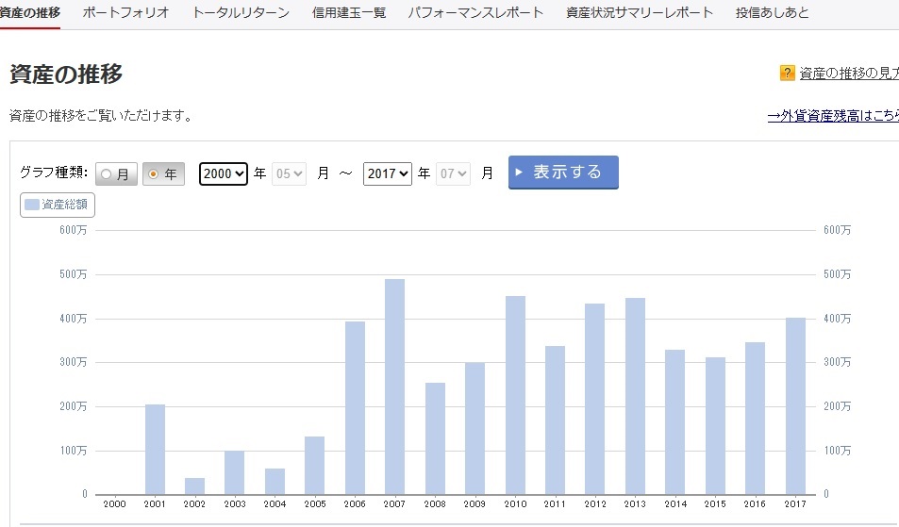The width and height of the screenshot is (899, 527).
Task: Open the トータルリターン tab
Action: (x=241, y=13)
